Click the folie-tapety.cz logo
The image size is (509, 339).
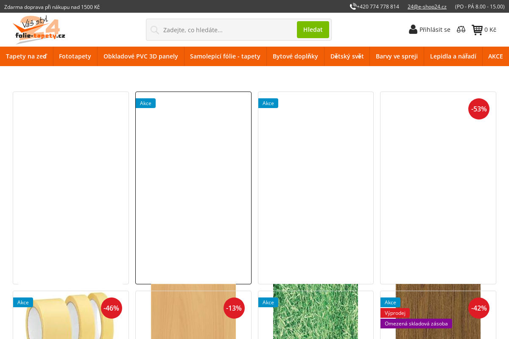(x=39, y=30)
